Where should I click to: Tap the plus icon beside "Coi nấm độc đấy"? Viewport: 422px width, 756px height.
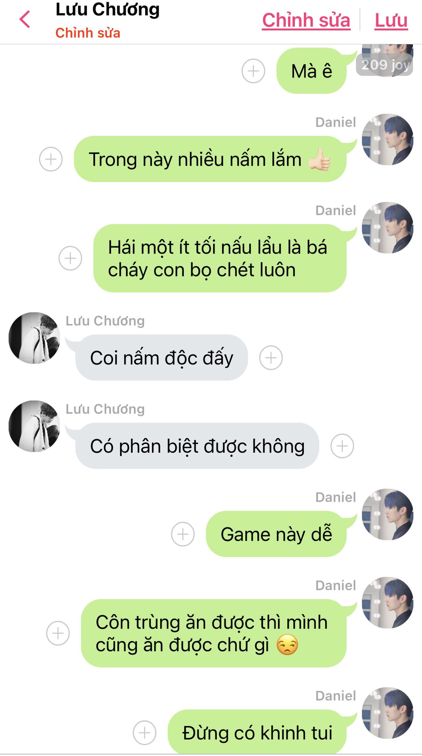point(271,358)
